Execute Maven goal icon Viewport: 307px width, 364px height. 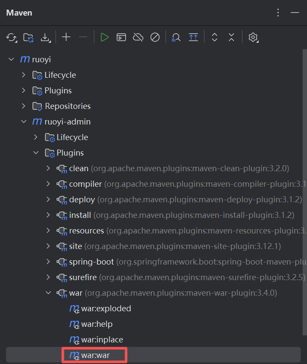[x=121, y=37]
